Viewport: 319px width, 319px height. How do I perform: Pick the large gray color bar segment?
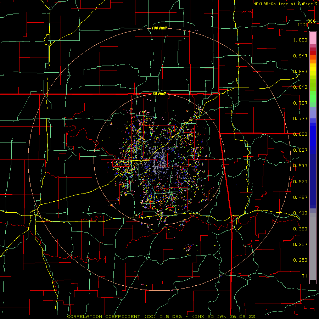coord(313,246)
